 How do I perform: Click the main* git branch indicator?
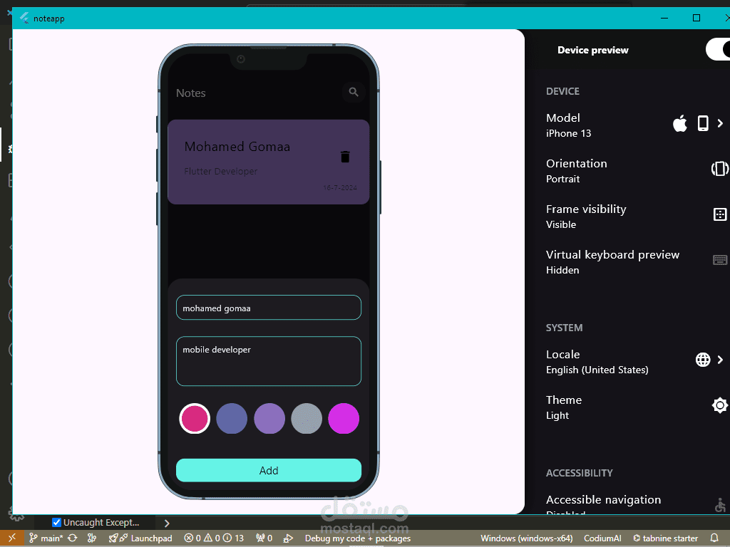[46, 538]
